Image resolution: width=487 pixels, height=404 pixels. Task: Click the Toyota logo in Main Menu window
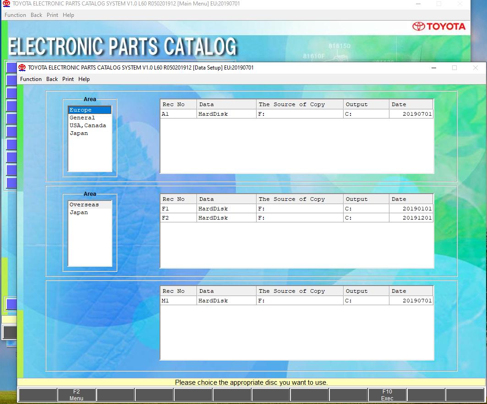[x=439, y=27]
